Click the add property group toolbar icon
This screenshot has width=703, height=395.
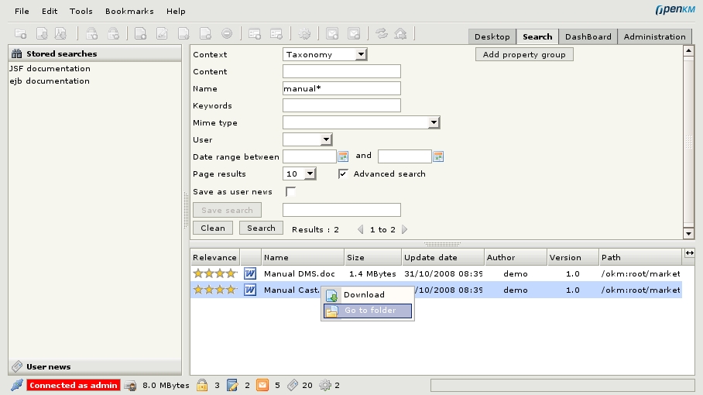255,33
